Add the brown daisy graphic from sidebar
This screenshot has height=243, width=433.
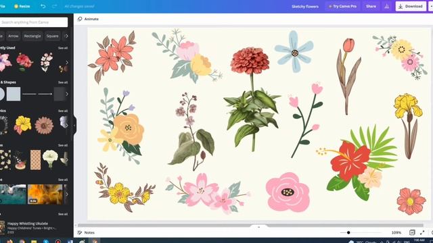point(44,126)
